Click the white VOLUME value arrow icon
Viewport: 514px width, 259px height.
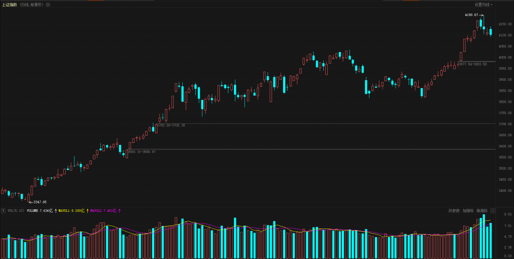(x=56, y=211)
